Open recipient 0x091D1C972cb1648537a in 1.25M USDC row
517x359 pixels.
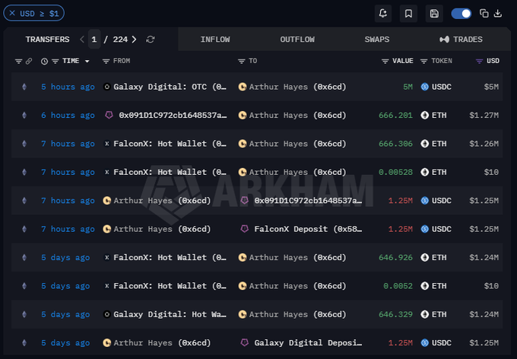308,201
